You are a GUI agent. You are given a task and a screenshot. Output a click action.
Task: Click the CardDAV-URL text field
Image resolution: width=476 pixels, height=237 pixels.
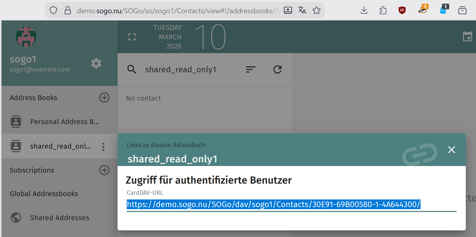tap(291, 205)
